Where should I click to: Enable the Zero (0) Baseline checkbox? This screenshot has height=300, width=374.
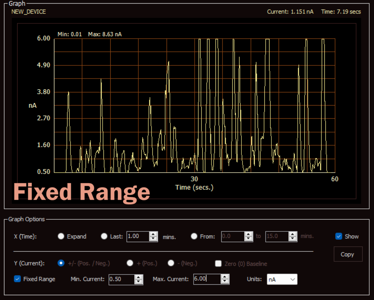(218, 263)
